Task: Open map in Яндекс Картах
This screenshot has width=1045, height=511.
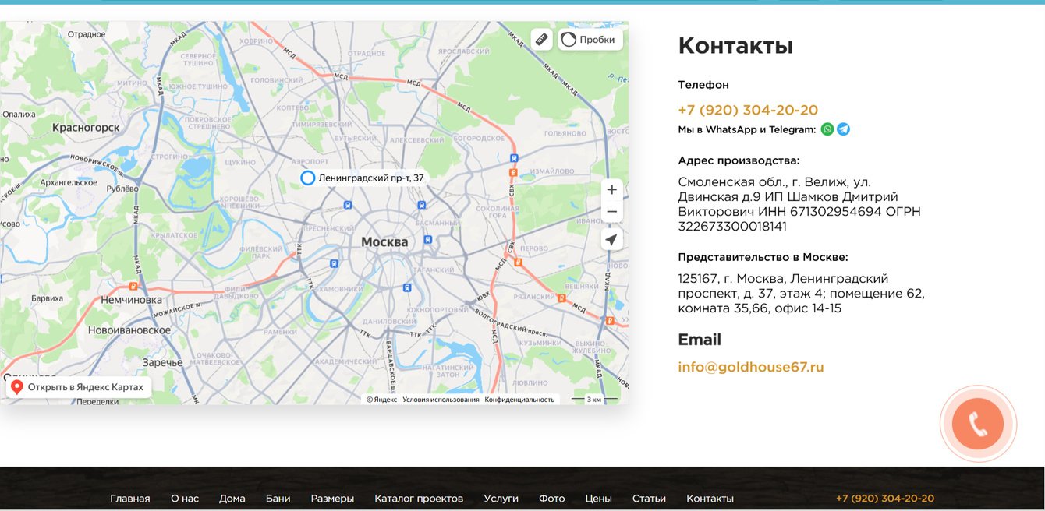Action: coord(79,387)
